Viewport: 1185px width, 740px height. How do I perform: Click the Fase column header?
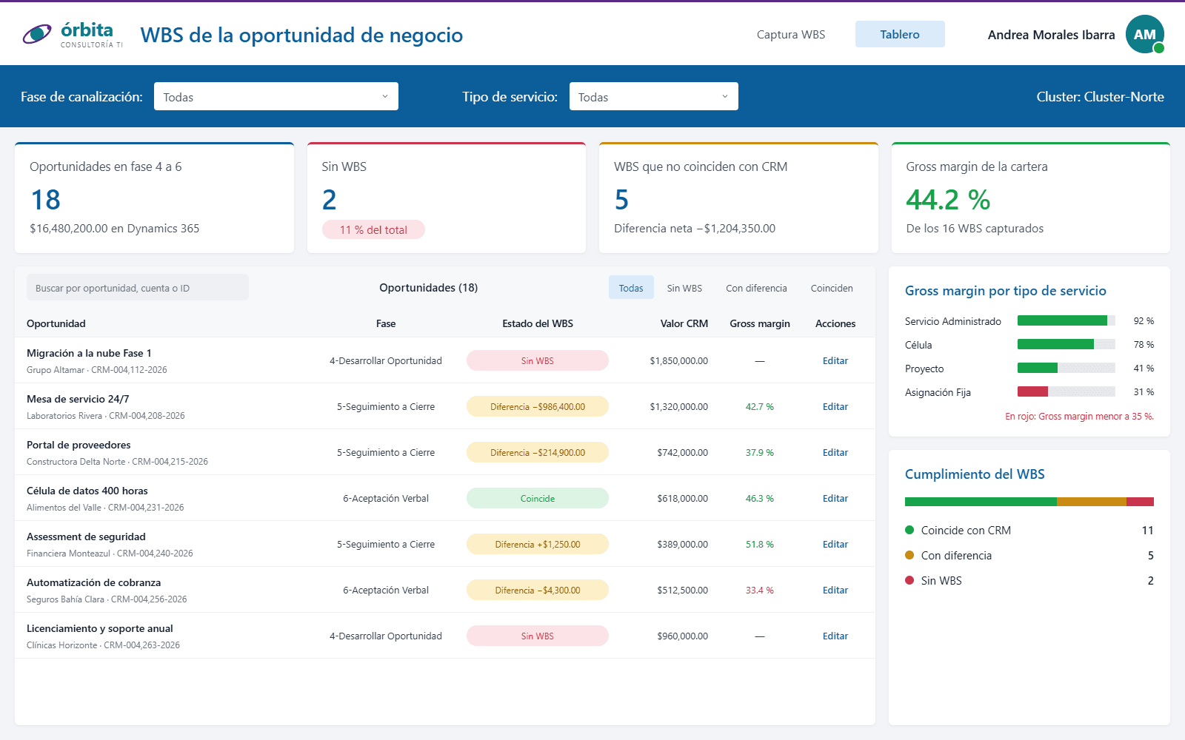tap(386, 323)
